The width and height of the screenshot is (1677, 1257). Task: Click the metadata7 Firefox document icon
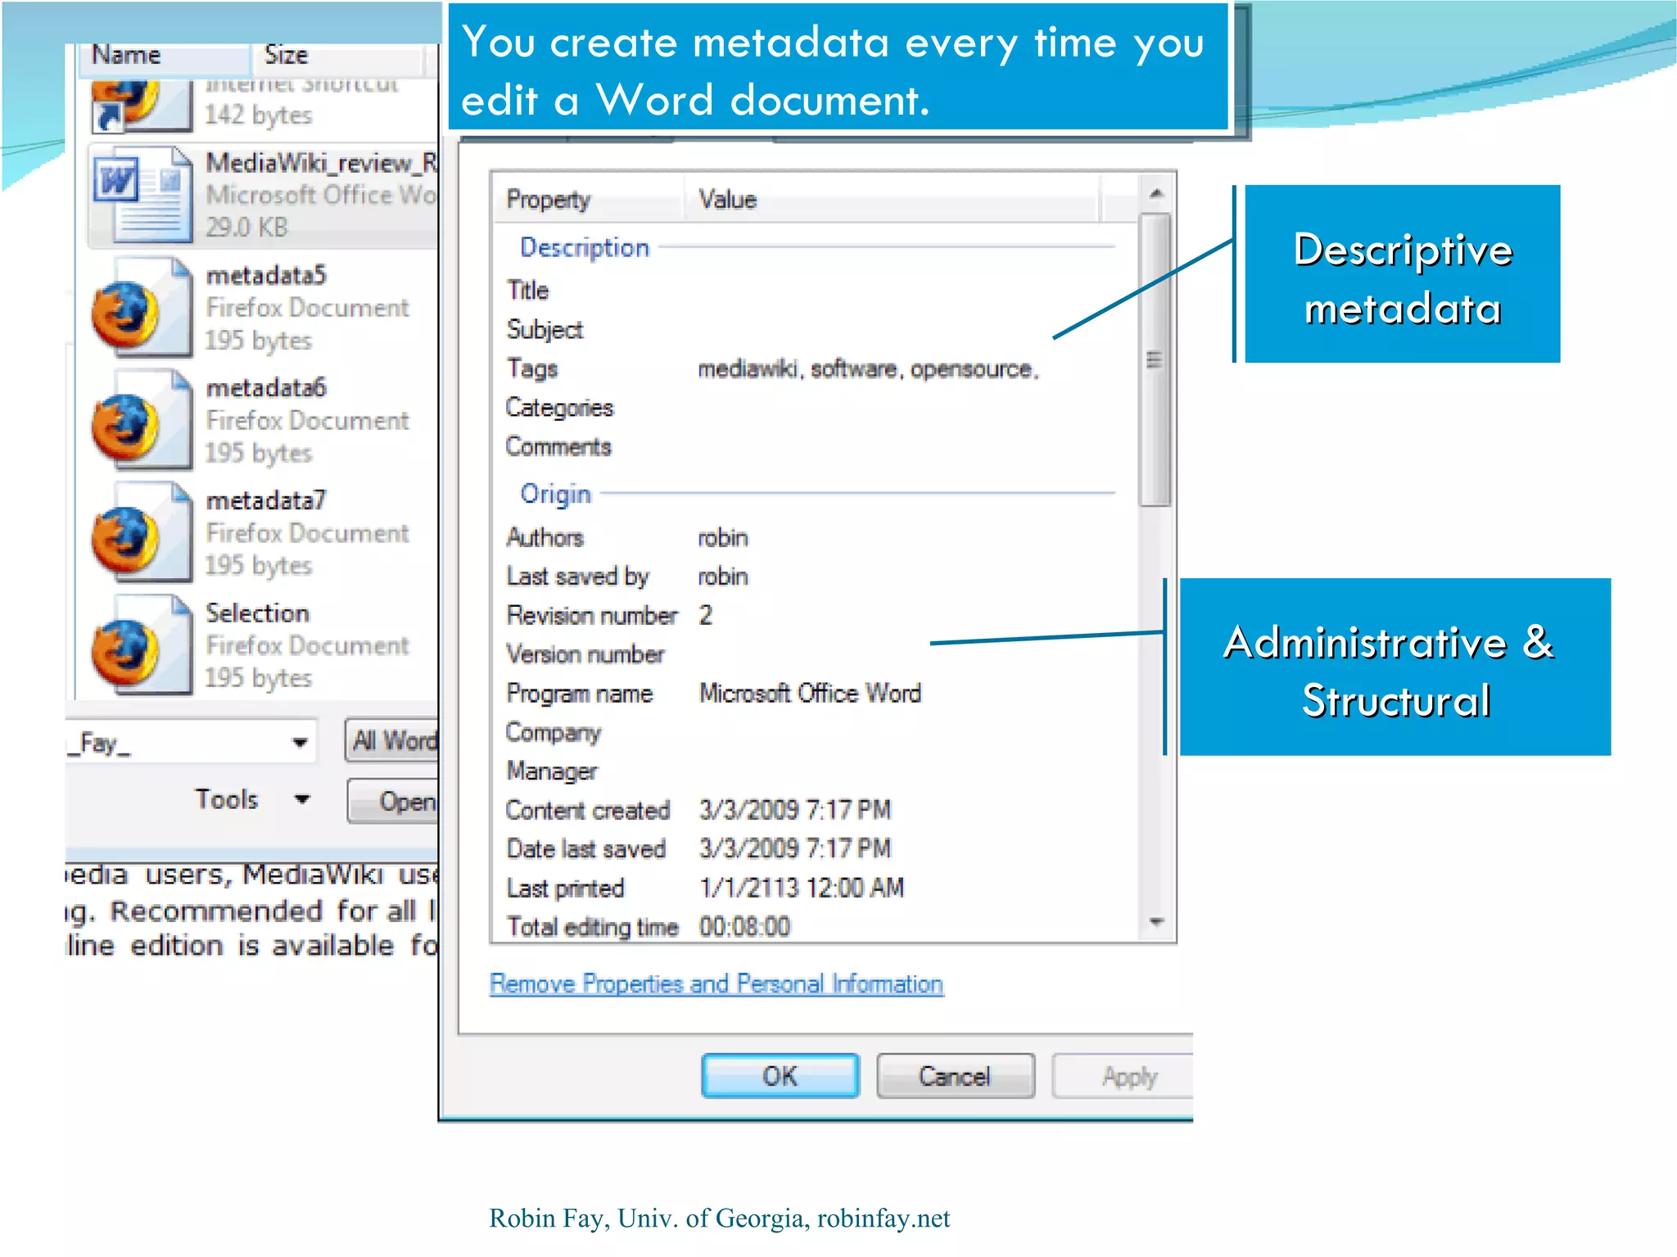pyautogui.click(x=142, y=532)
